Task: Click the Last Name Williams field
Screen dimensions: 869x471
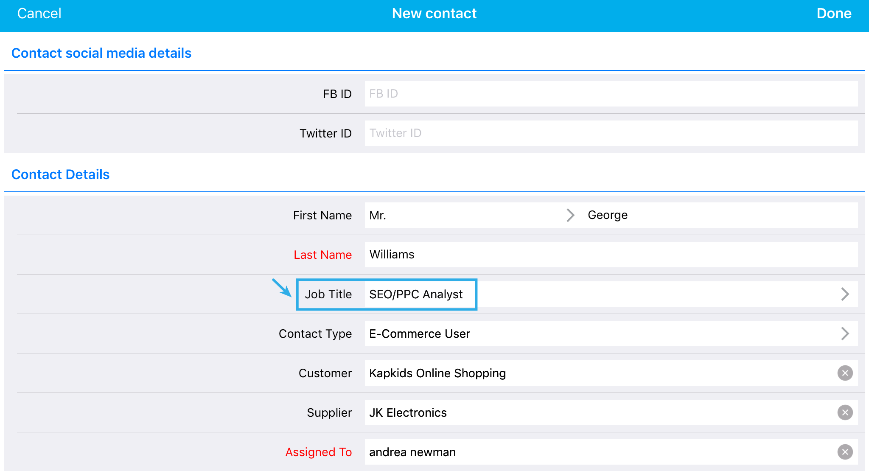Action: point(611,255)
